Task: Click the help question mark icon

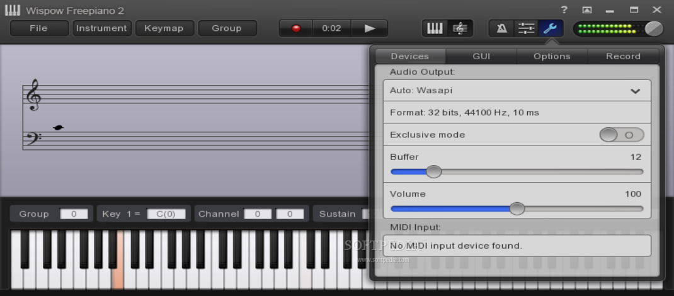Action: pos(564,9)
